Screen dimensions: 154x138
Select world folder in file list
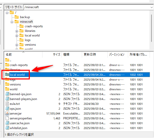point(14,89)
